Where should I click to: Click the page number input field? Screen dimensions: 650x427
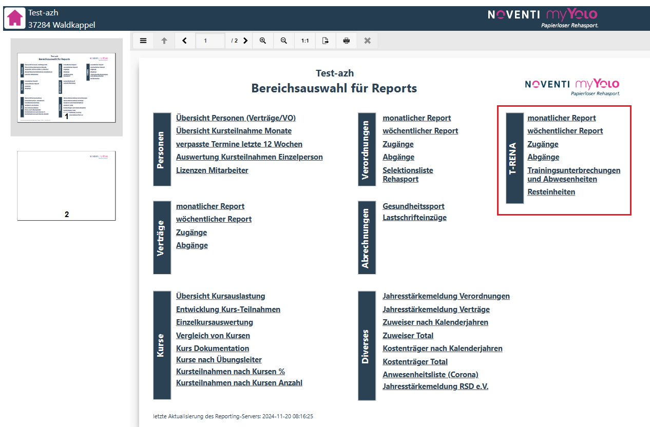(x=209, y=41)
